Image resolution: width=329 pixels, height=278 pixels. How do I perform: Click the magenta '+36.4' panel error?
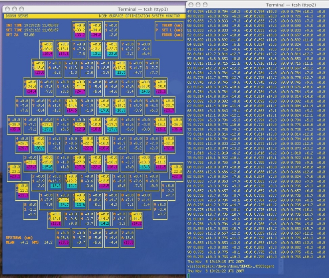[x=177, y=130]
